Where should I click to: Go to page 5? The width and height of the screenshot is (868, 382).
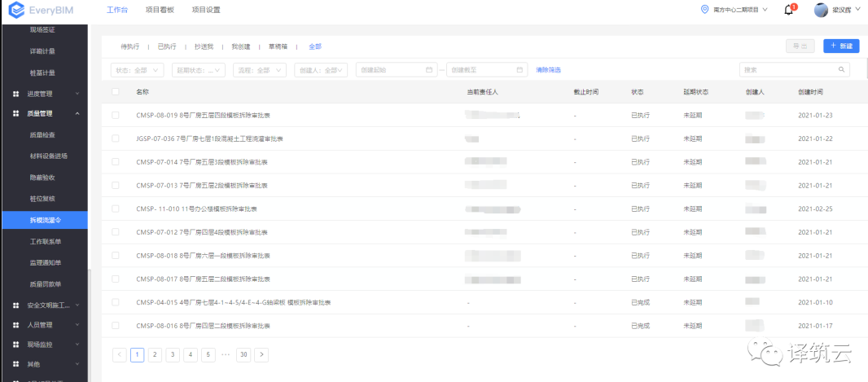208,355
